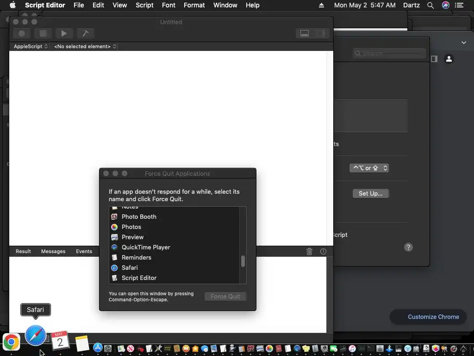
Task: Open App Store from the Dock
Action: click(x=98, y=348)
